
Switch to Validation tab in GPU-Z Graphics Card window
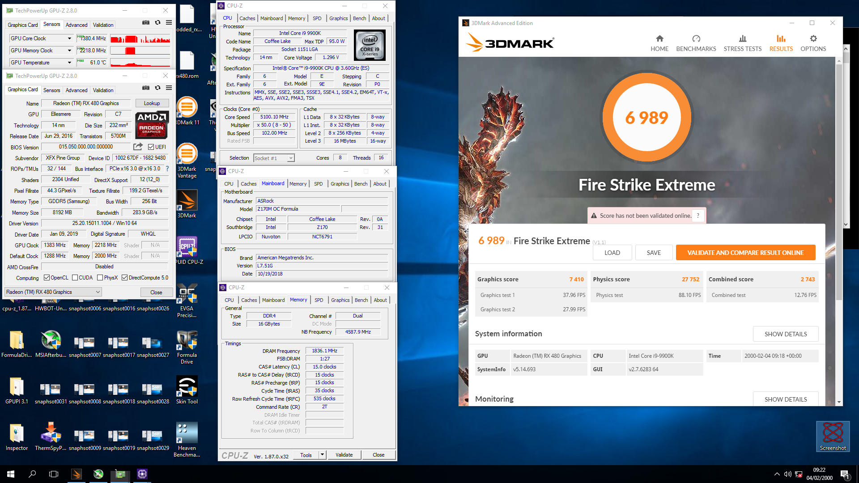click(103, 90)
